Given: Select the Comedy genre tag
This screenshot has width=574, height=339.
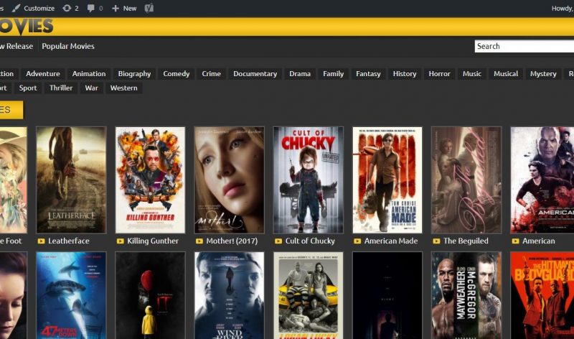Looking at the screenshot, I should click(x=177, y=74).
